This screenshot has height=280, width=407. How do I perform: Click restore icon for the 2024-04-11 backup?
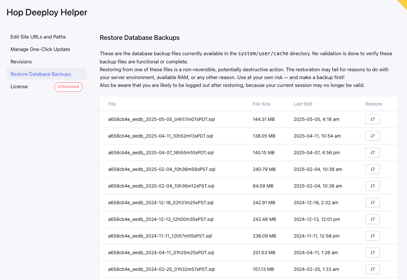(372, 253)
